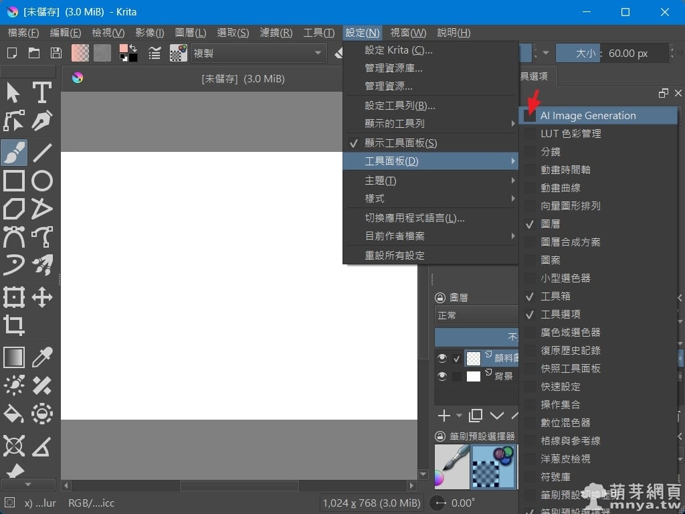Select the Move tool
This screenshot has width=685, height=514.
(42, 297)
